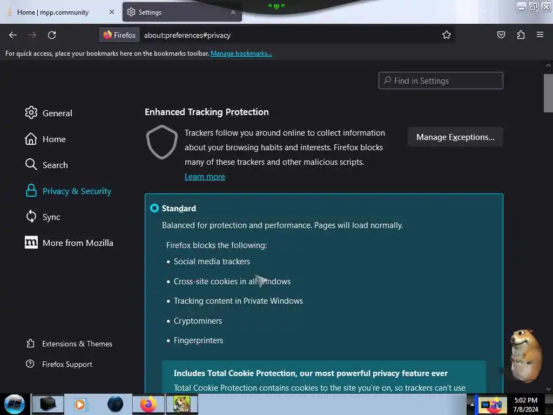Click the Social media trackers item
This screenshot has width=553, height=415.
[x=212, y=262]
